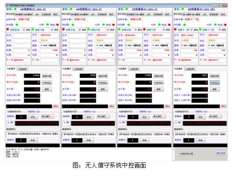Toggle the 启用 checkbox for 包装十二线
Viewport: 236px width, 176px height.
click(x=220, y=30)
